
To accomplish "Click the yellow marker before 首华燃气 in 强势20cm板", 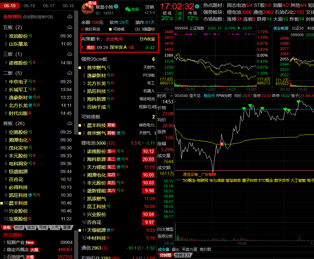I will coord(80,68).
